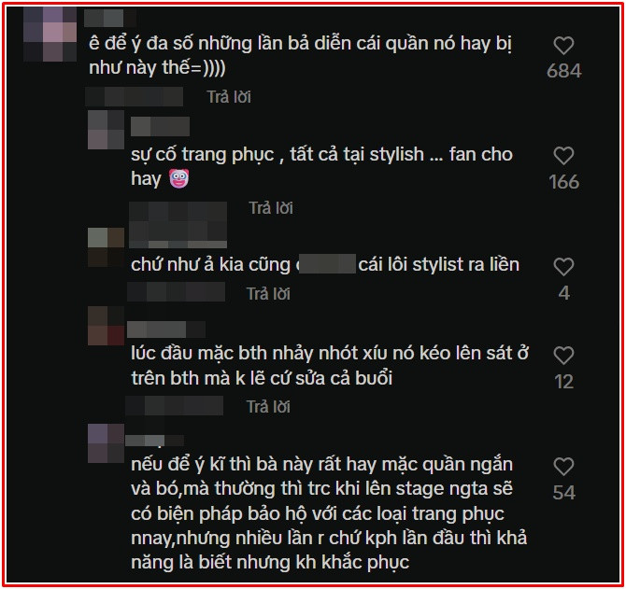Screen dimensions: 626x589
Task: Click 'Trả lời' under the stylish comment
Action: [x=271, y=208]
